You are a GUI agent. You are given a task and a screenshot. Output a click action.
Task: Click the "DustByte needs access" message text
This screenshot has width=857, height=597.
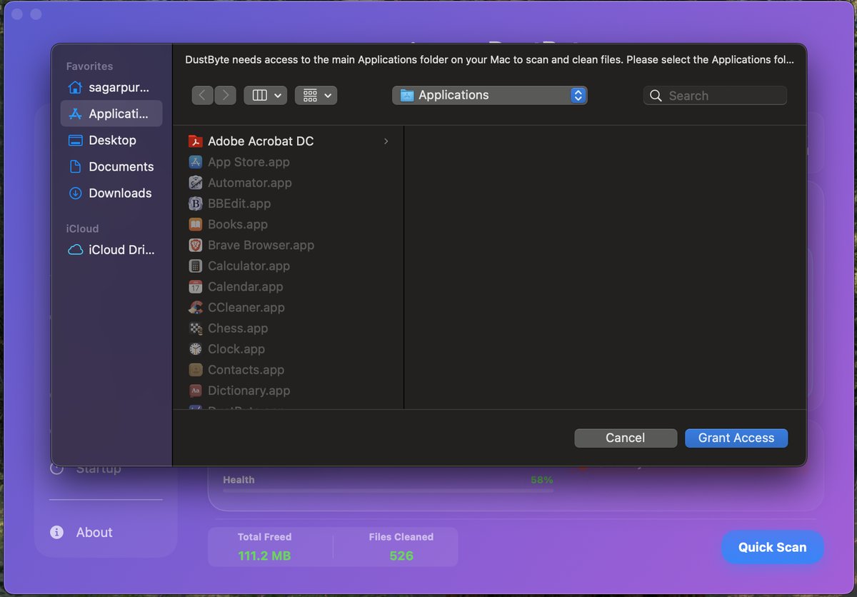click(489, 60)
